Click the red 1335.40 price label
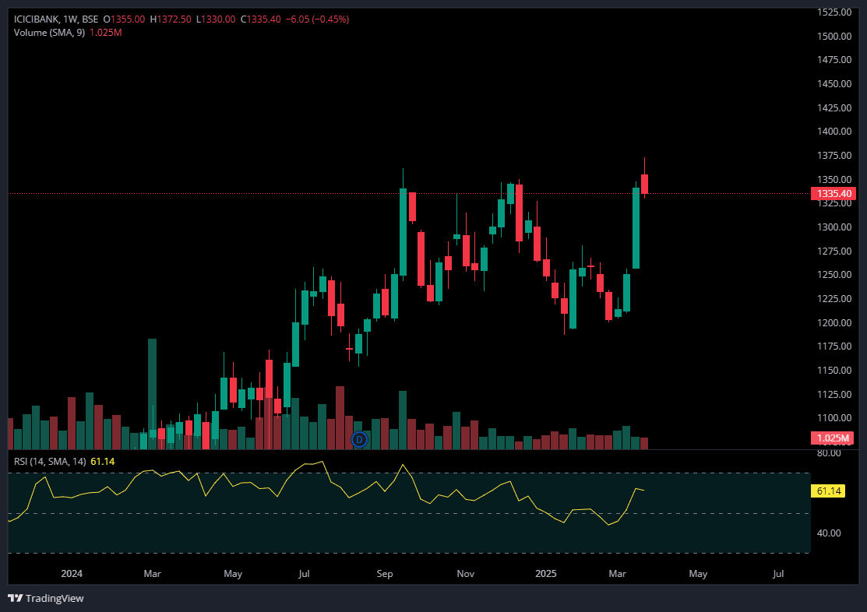 [834, 194]
